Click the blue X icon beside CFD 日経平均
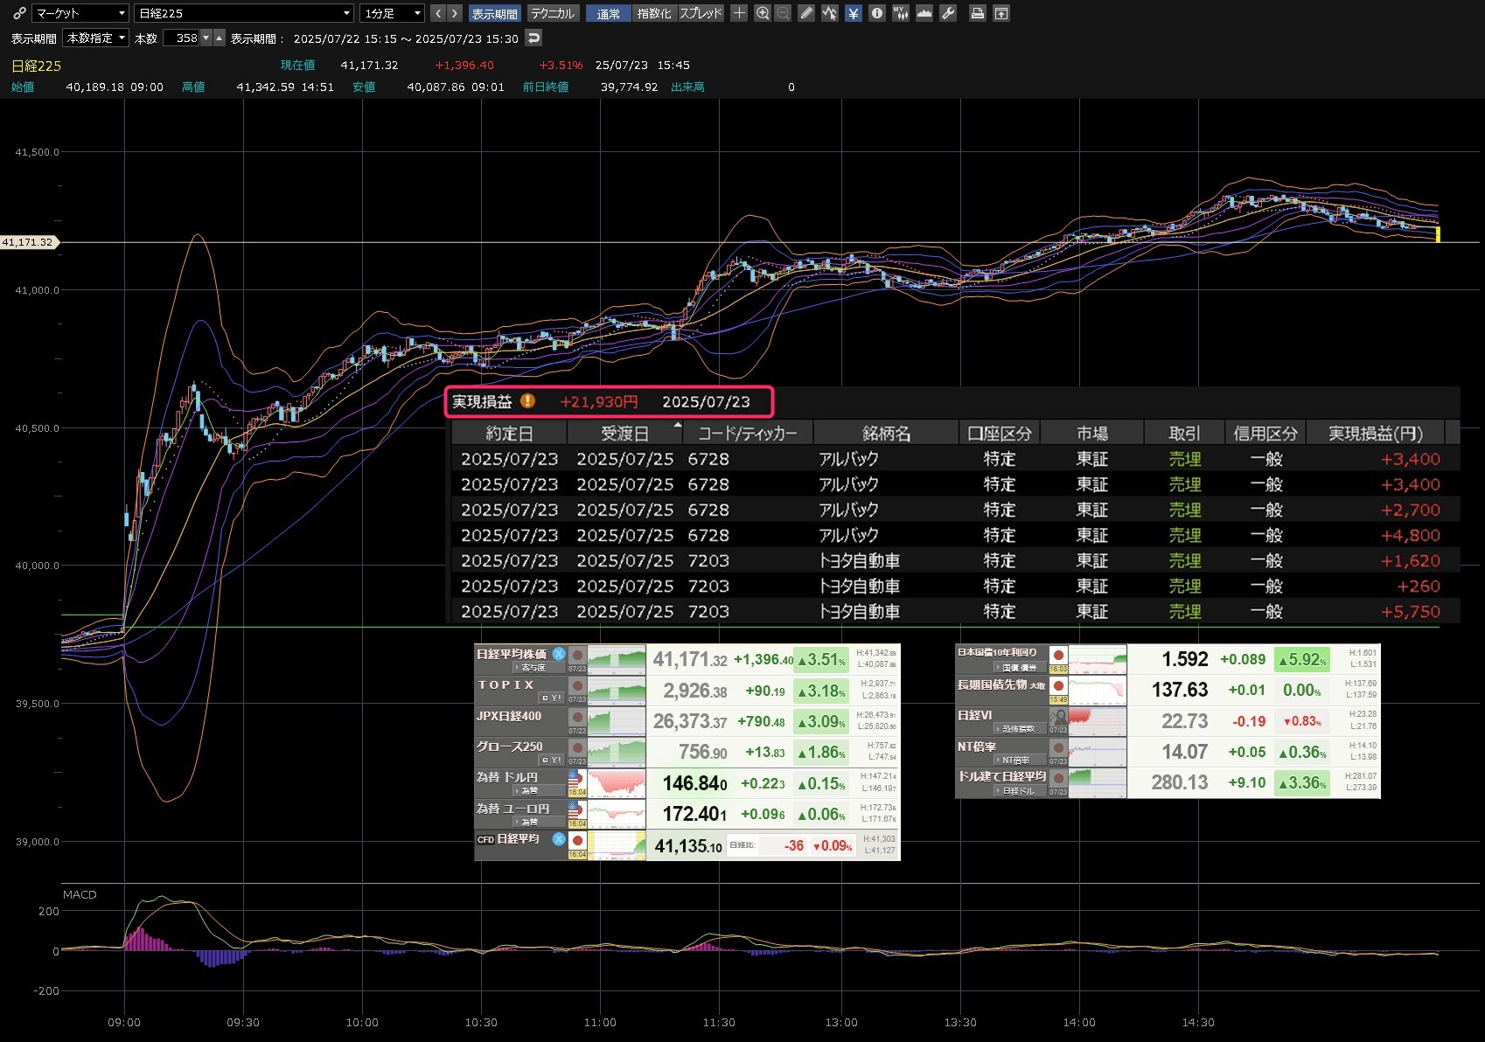Viewport: 1485px width, 1042px height. coord(559,839)
